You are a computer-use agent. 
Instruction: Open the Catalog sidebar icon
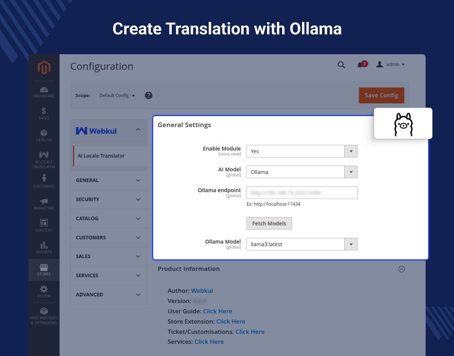[x=44, y=135]
